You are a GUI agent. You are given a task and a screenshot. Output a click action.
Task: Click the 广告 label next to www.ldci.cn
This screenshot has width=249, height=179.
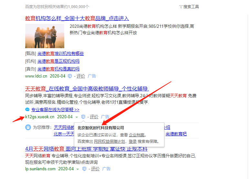pos(92,76)
